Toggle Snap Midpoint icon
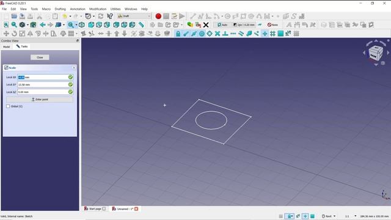391x220 pixels. tap(194, 34)
